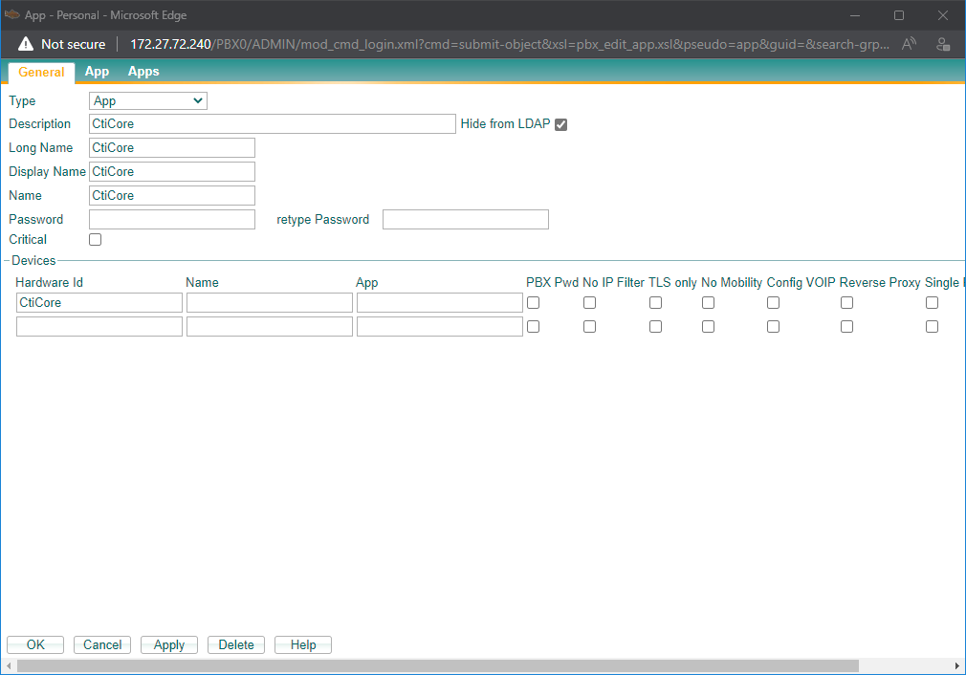The image size is (966, 675).
Task: Click the Read aloud icon in address bar
Action: 910,44
